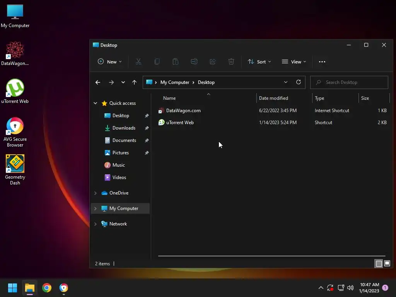Open Documents in navigation pane
Screen dimensions: 396x297
(124, 140)
